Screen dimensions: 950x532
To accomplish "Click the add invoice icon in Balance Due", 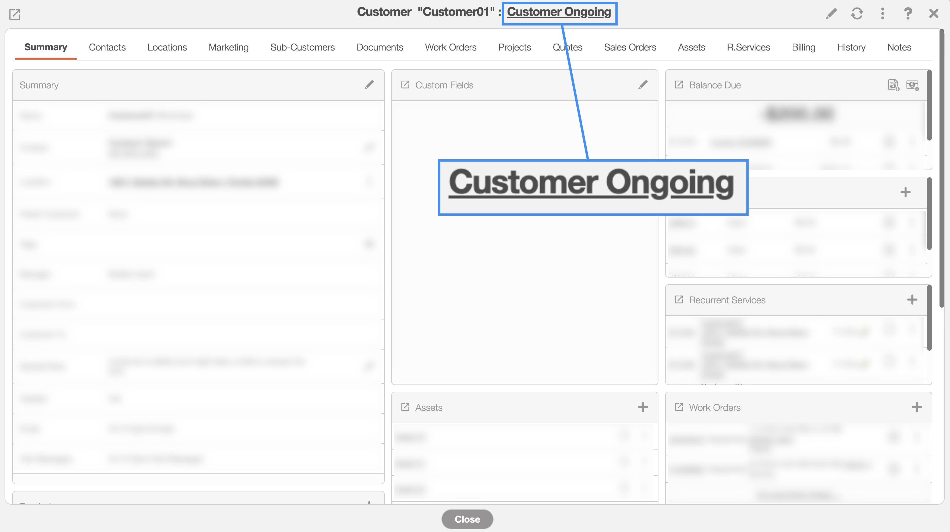I will [x=893, y=85].
